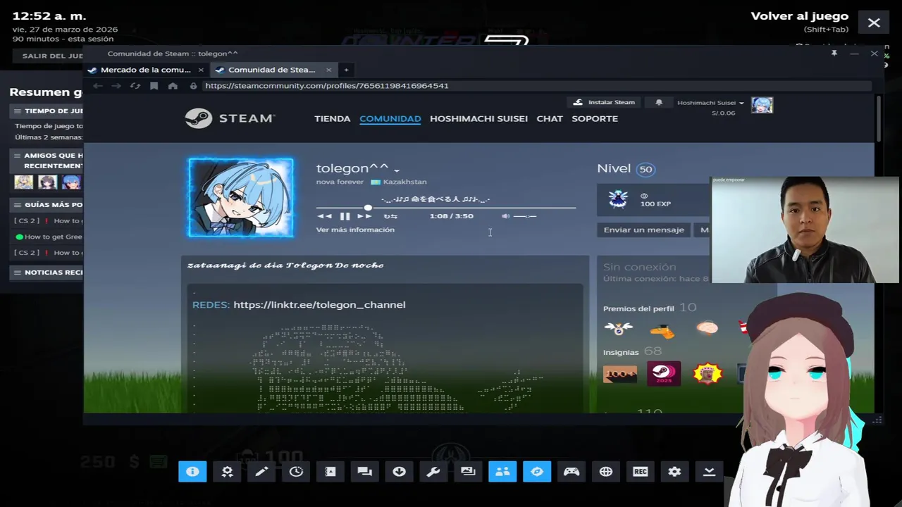Open the chat bubbles icon in overlay toolbar
The height and width of the screenshot is (507, 902).
click(x=364, y=472)
